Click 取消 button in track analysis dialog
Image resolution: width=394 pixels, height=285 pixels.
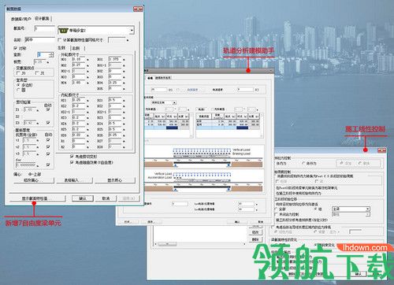[260, 222]
